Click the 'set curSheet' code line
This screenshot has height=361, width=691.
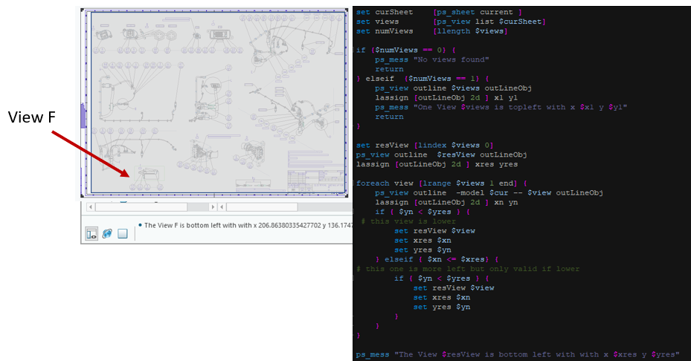coord(439,13)
